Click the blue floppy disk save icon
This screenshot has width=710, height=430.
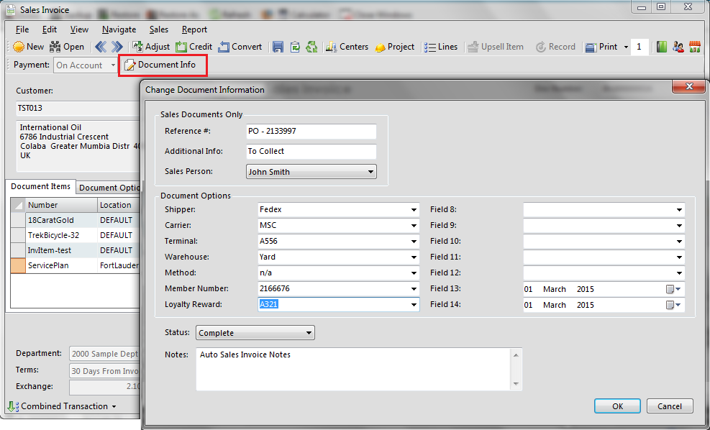click(x=278, y=47)
